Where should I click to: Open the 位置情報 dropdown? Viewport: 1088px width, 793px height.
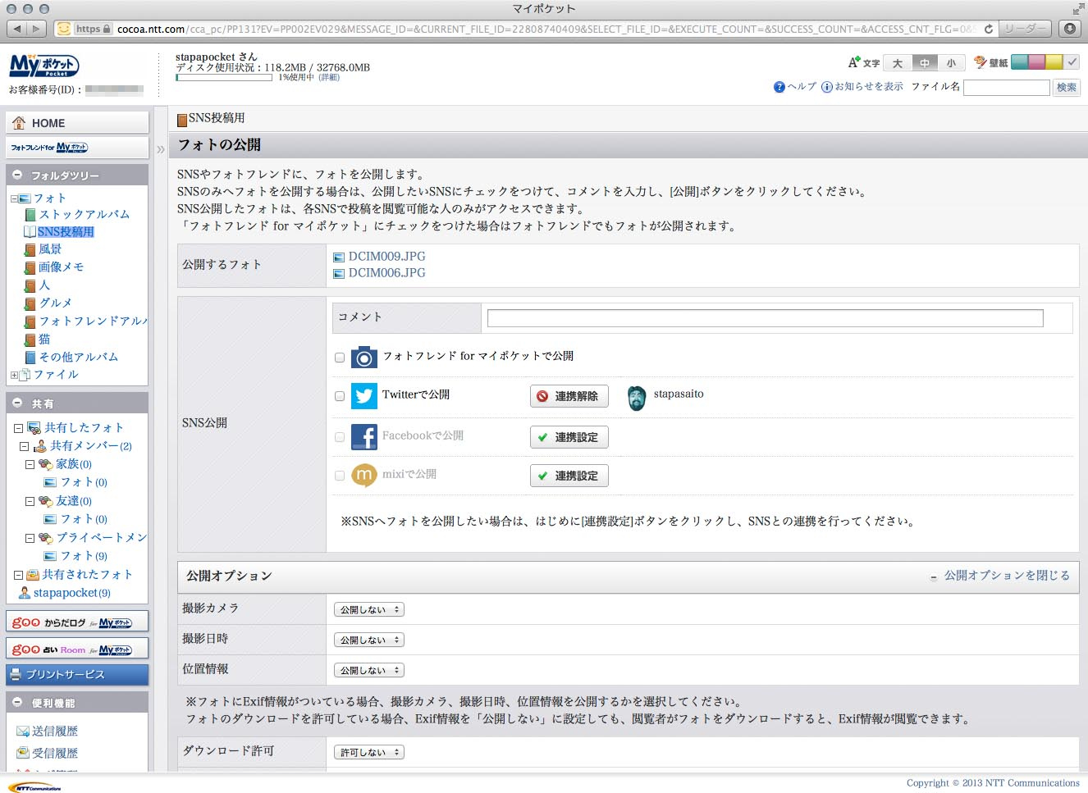pyautogui.click(x=368, y=669)
